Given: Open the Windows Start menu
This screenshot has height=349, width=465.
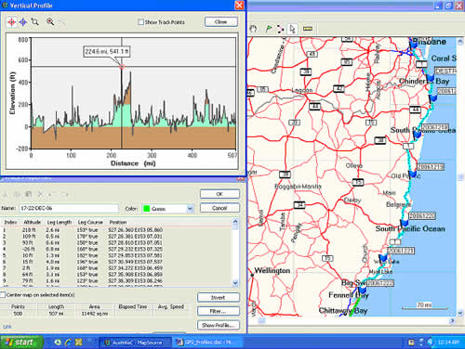Looking at the screenshot, I should (21, 343).
